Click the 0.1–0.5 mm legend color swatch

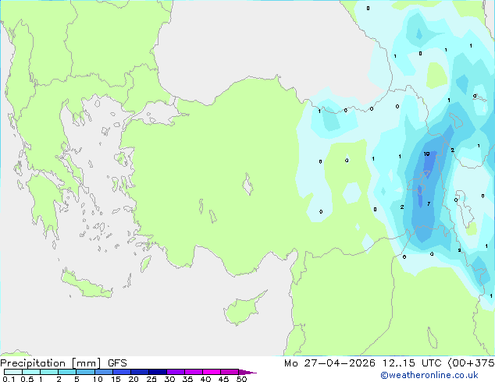(13, 372)
